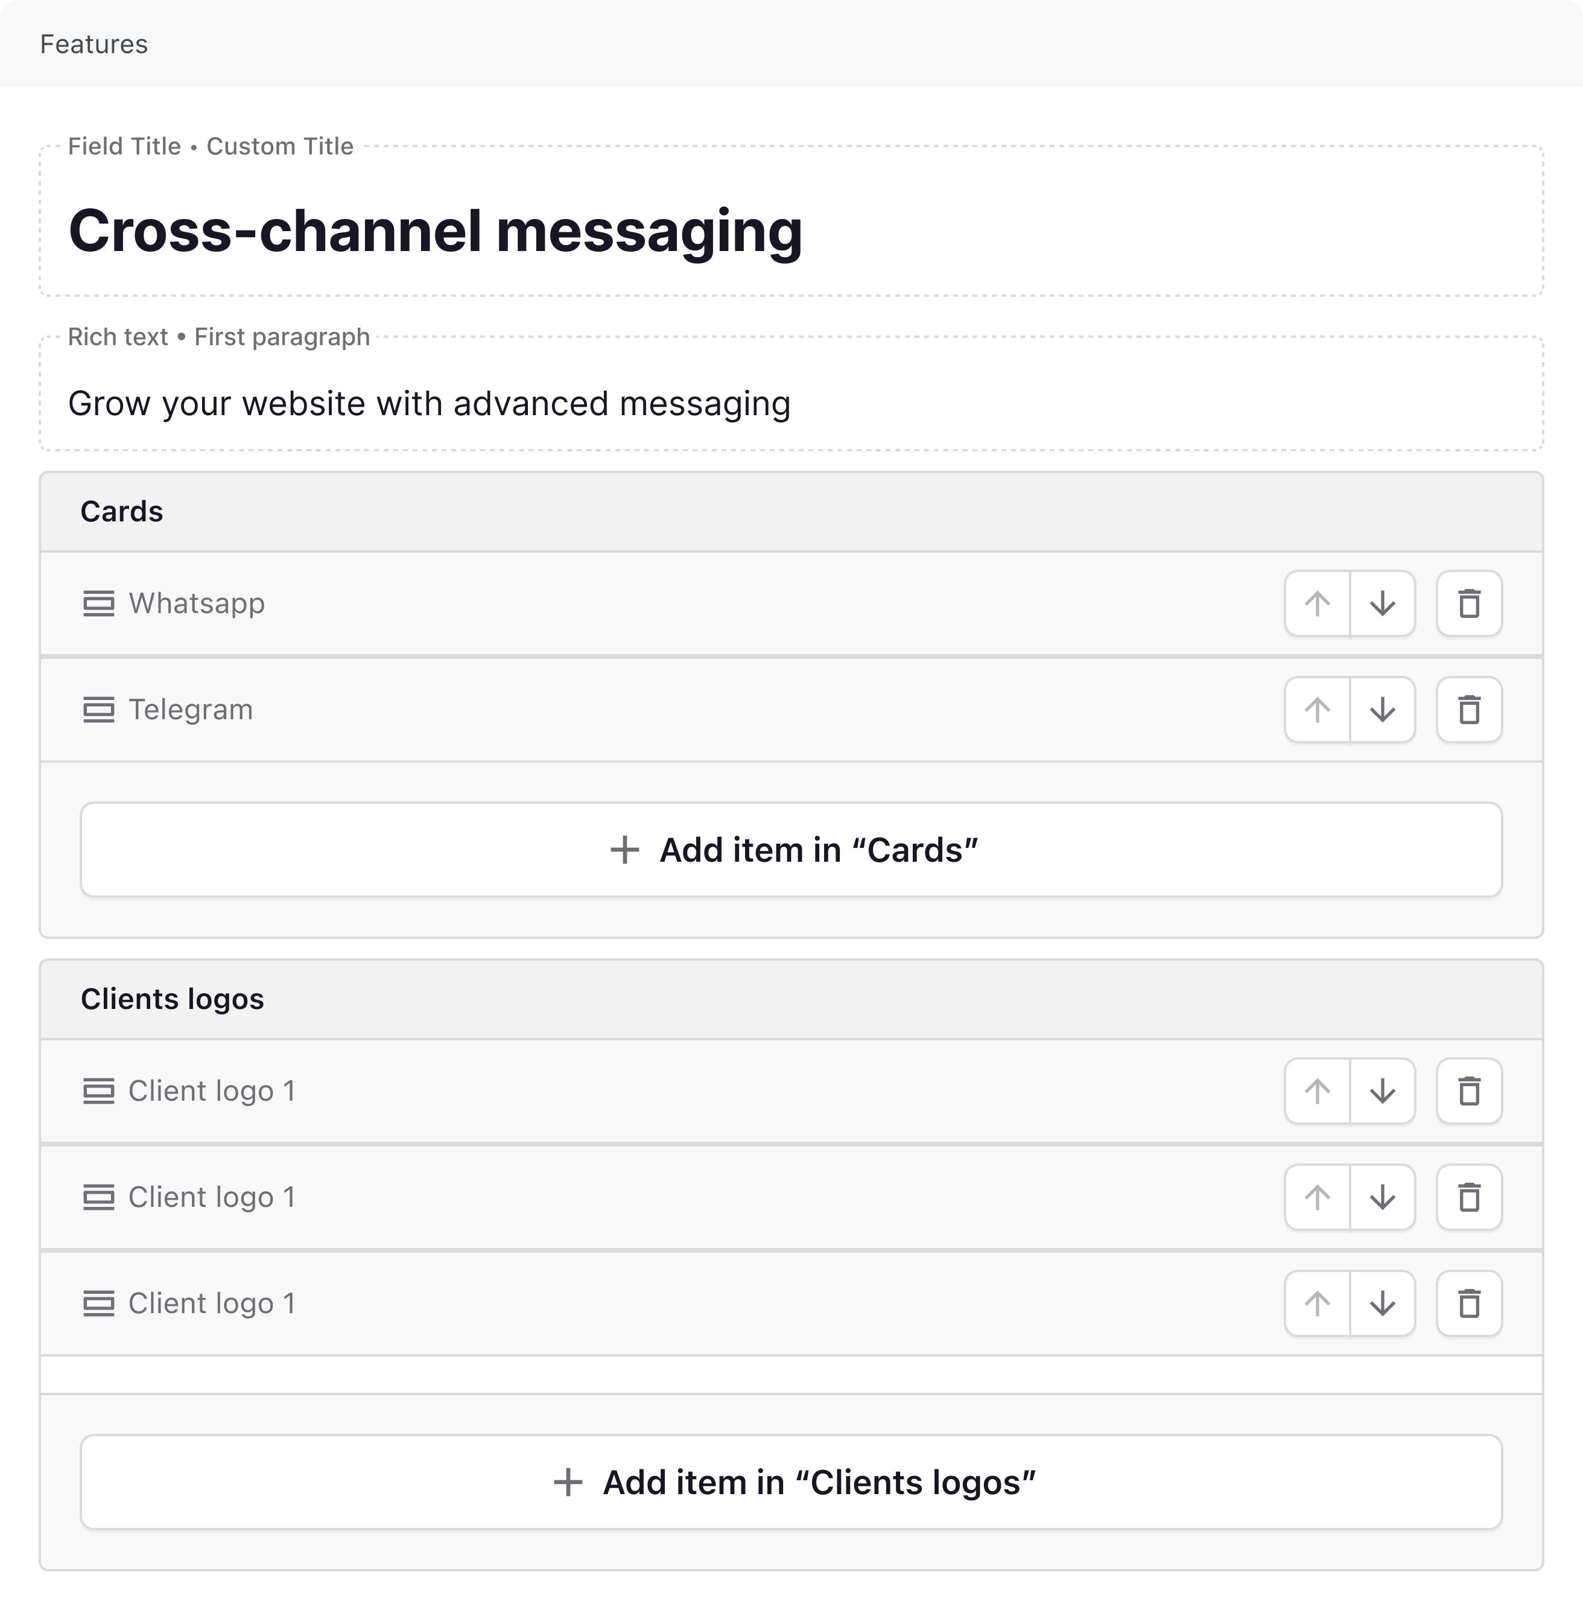The image size is (1583, 1610).
Task: Expand the second Client logo 1 row
Action: coord(211,1197)
